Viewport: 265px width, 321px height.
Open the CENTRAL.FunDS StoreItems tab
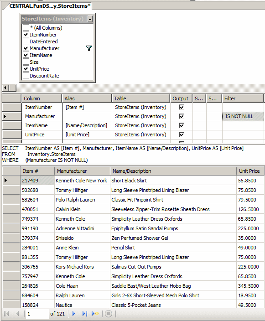[50, 6]
